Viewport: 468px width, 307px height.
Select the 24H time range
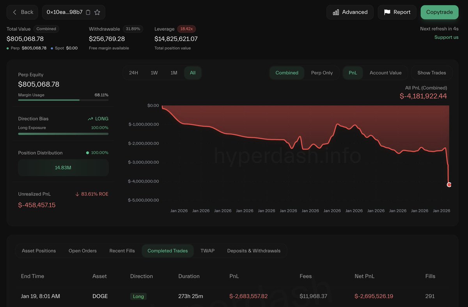pos(133,73)
